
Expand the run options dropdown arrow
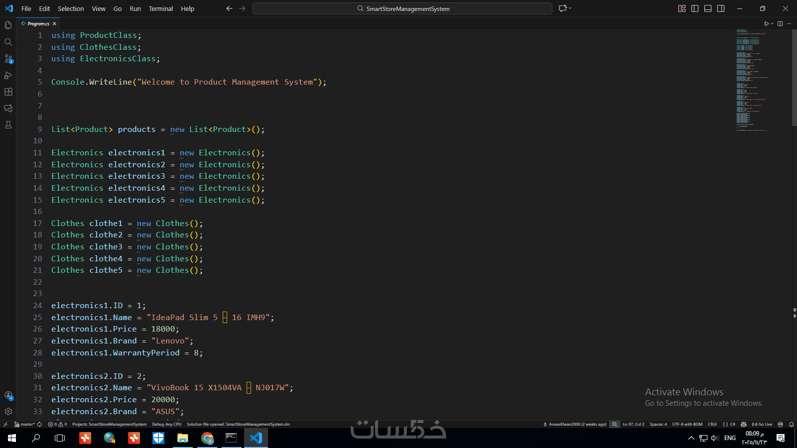[x=772, y=23]
